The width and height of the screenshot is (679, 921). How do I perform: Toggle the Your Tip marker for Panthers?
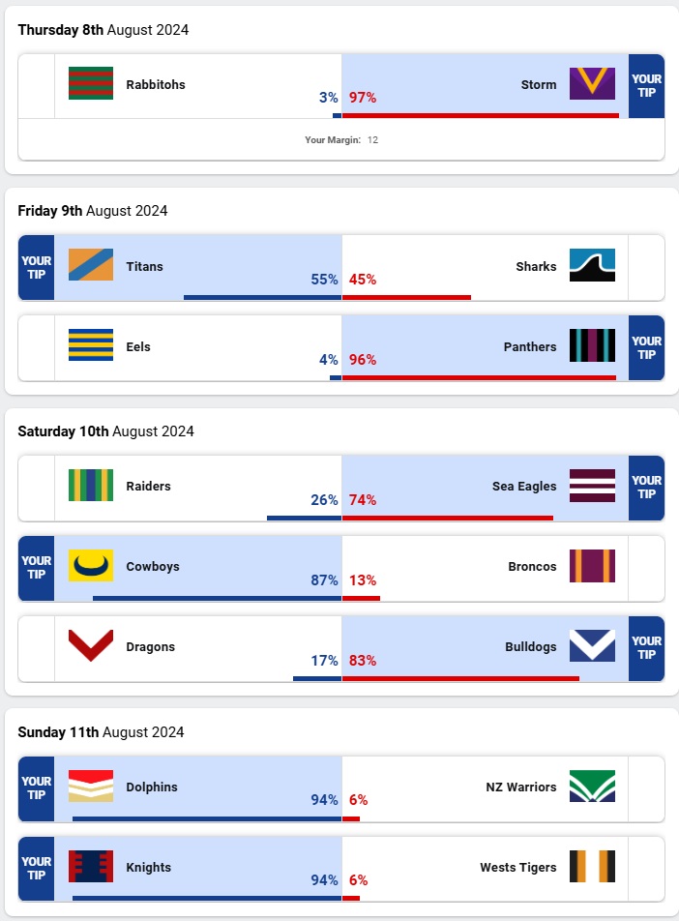click(x=646, y=347)
